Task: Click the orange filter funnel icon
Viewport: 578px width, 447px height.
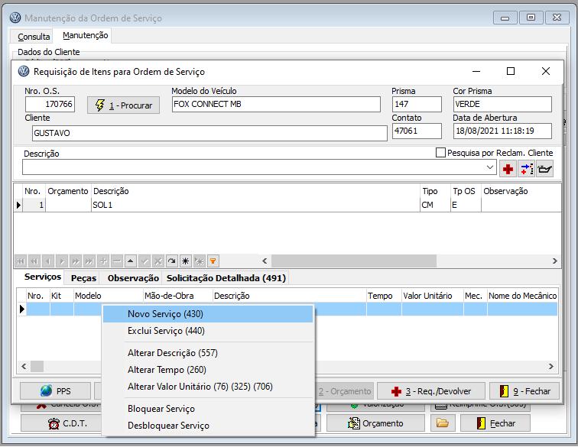Action: click(213, 261)
